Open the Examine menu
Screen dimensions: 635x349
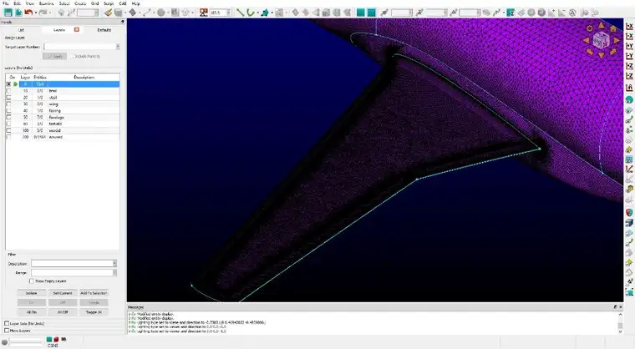[x=47, y=3]
